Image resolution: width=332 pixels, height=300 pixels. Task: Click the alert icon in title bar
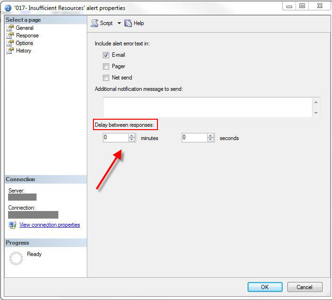point(8,8)
